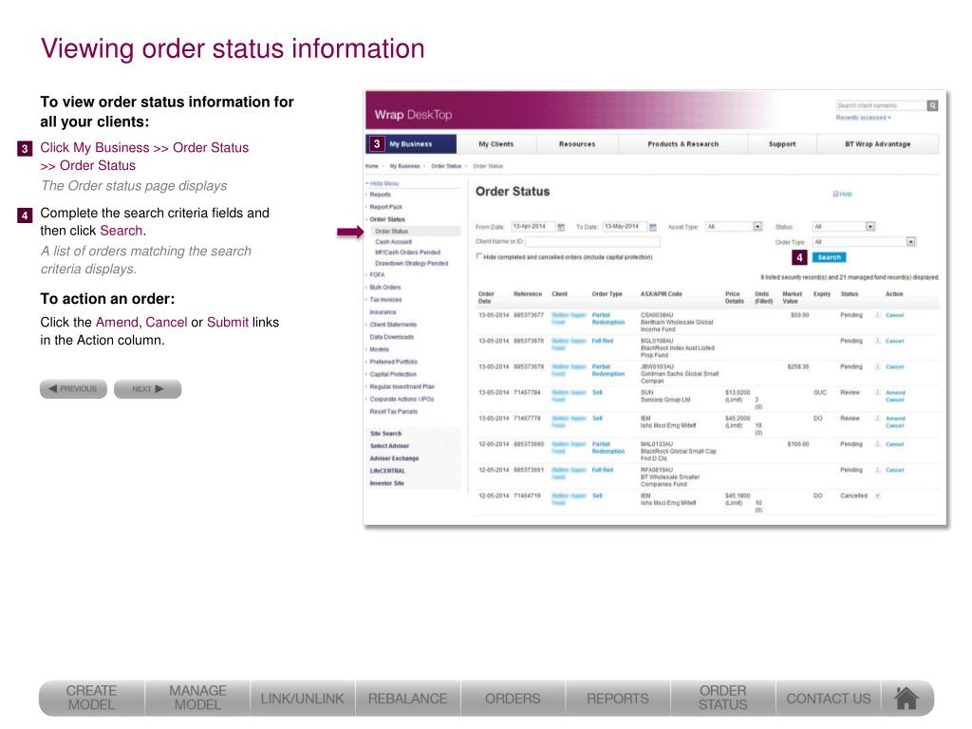Open Tax Invoices in sidebar
This screenshot has width=972, height=729.
point(385,299)
